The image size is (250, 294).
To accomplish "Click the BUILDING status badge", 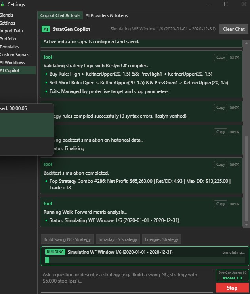I will pyautogui.click(x=55, y=252).
